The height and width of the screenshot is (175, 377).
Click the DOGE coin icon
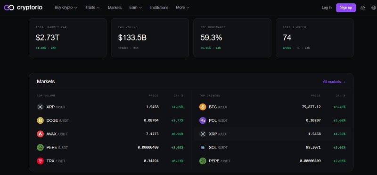[x=40, y=120]
